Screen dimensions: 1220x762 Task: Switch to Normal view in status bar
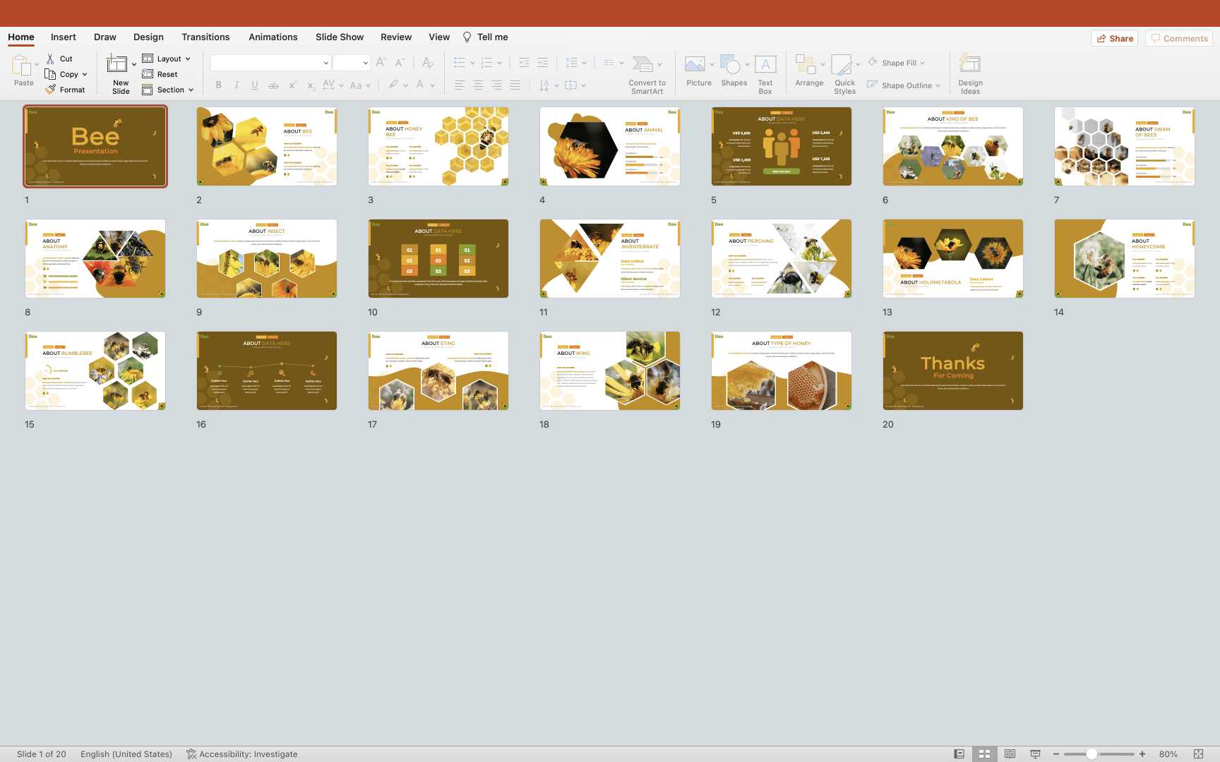click(x=959, y=754)
